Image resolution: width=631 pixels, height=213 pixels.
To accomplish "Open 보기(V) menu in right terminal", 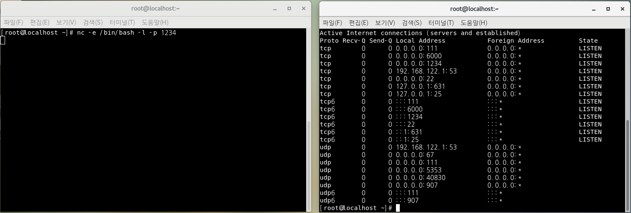I will 385,22.
